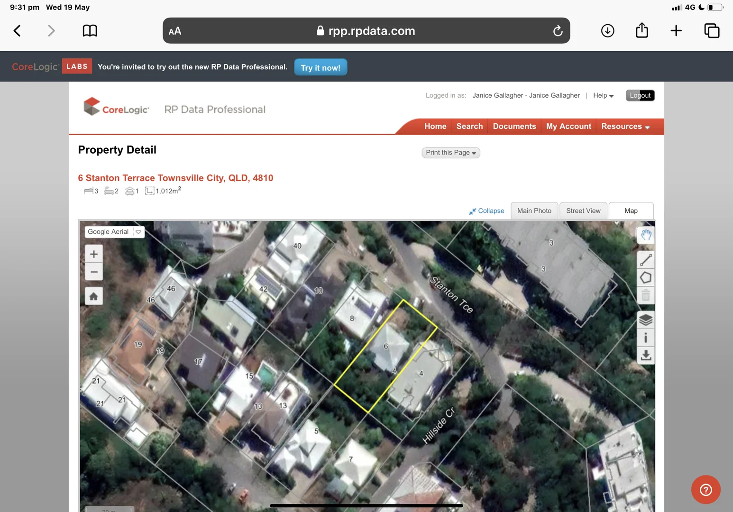Open the map layers panel

click(646, 320)
